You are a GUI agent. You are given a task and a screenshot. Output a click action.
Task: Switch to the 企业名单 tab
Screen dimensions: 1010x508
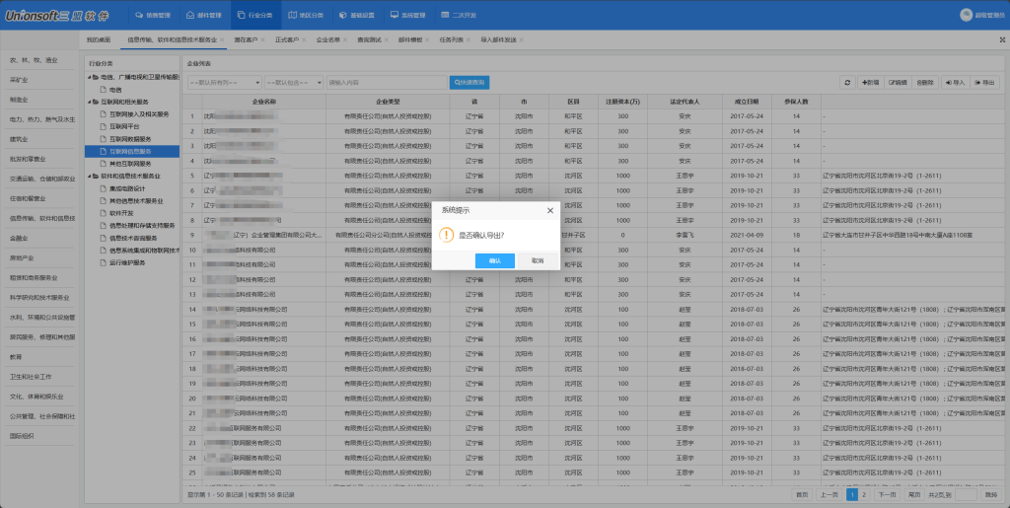pos(327,39)
